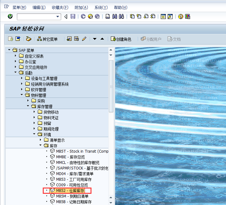Collapse the 后勤 folder
Viewport: 226px width, 205px height.
click(x=15, y=72)
